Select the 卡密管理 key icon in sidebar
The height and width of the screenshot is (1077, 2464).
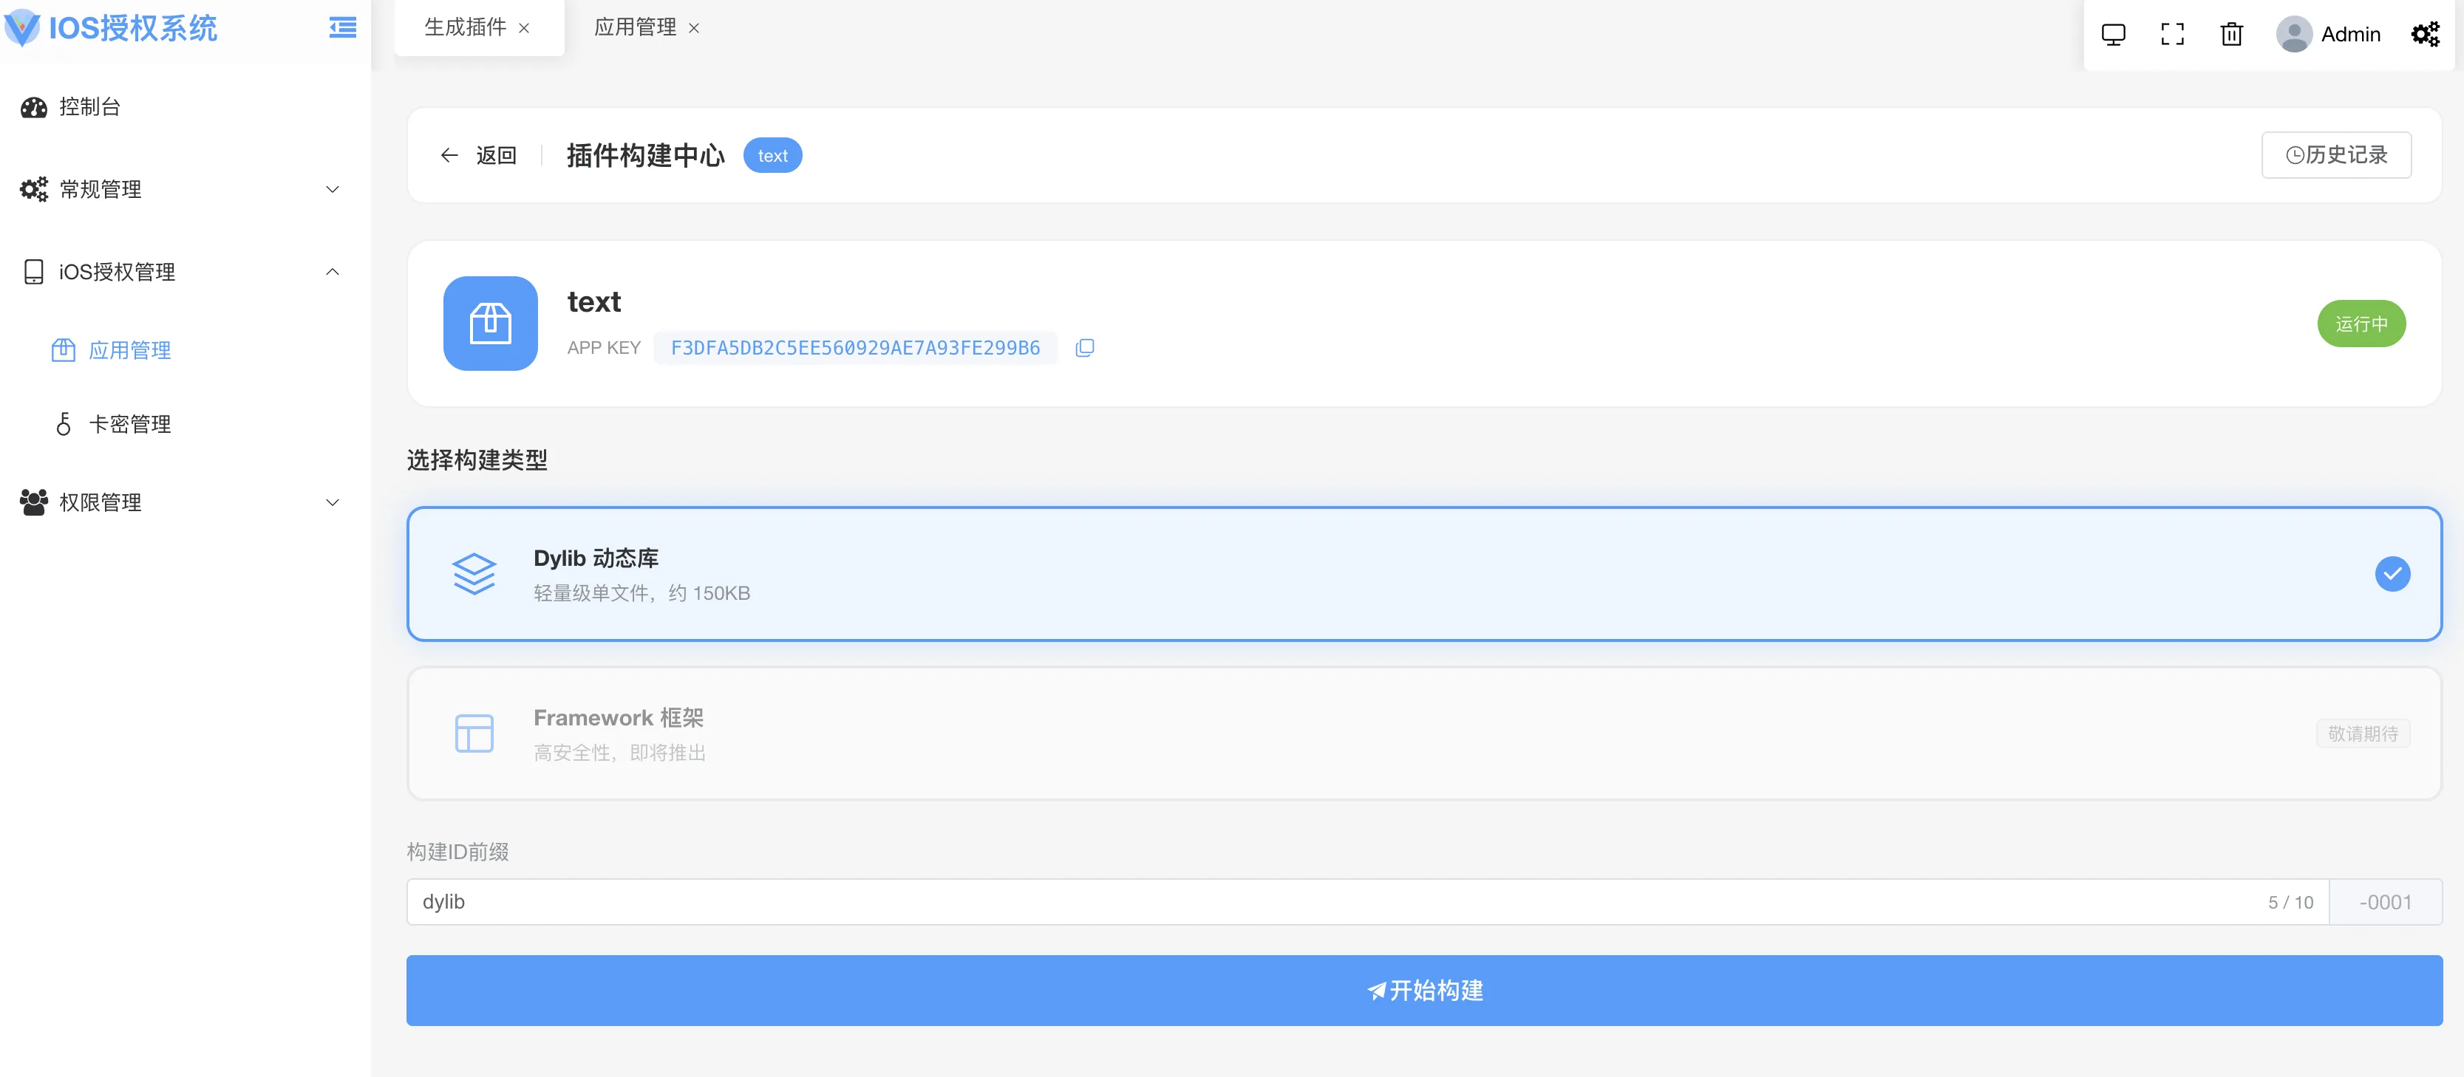[62, 423]
